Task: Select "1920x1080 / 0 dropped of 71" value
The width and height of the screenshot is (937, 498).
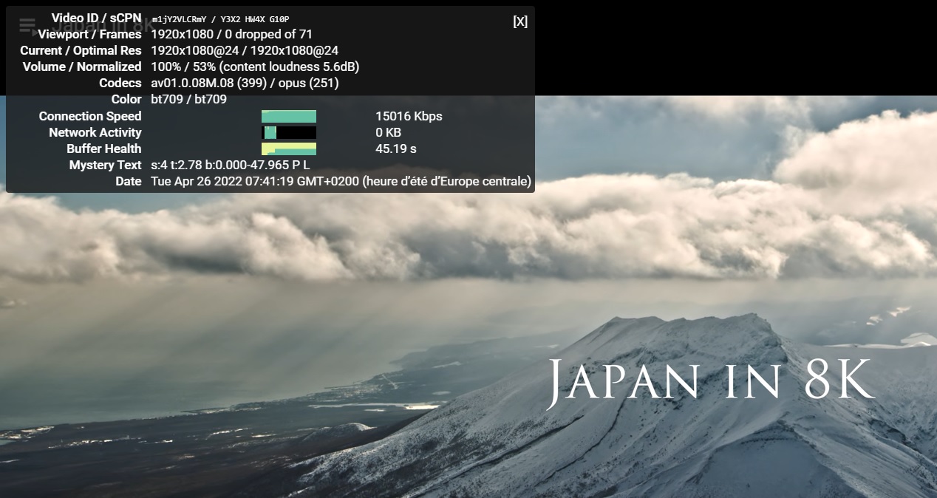Action: [x=231, y=34]
